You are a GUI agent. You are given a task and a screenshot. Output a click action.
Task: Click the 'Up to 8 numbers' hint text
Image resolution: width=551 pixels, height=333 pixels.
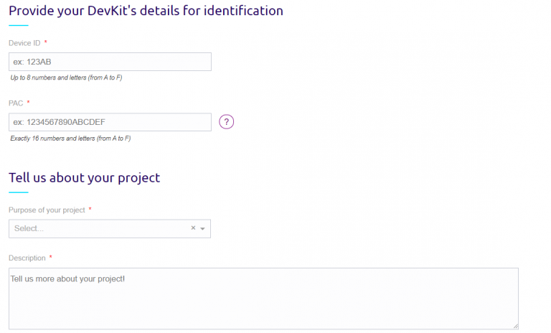click(66, 78)
